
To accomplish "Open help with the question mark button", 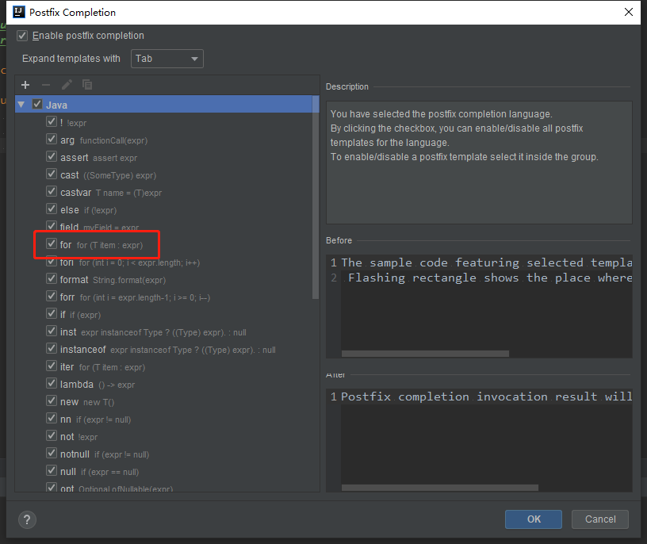I will (x=27, y=519).
